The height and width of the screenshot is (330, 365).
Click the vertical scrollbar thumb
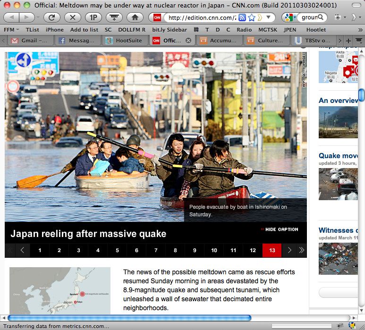[361, 95]
